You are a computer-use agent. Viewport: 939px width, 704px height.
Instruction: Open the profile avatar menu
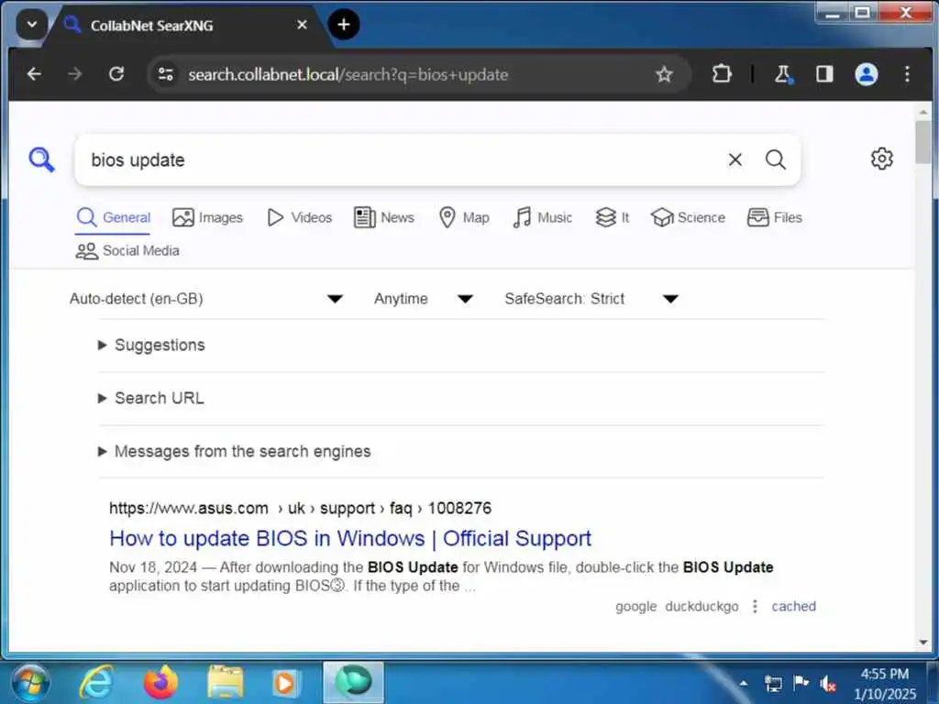click(x=866, y=74)
